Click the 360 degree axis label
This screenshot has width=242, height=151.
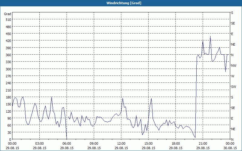[8, 55]
